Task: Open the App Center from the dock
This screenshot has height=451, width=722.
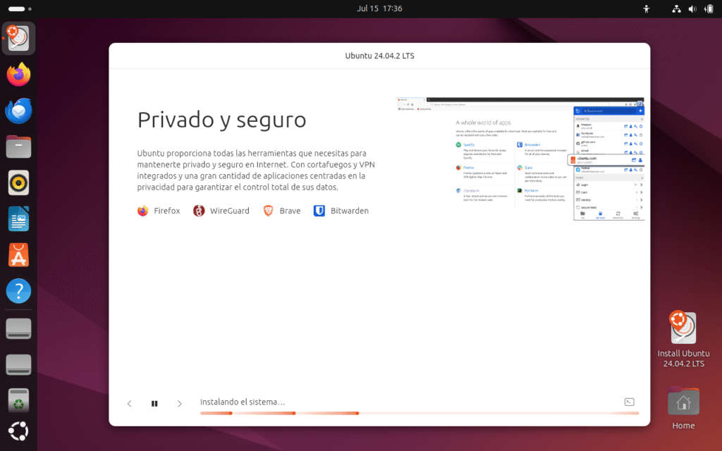Action: 18,255
